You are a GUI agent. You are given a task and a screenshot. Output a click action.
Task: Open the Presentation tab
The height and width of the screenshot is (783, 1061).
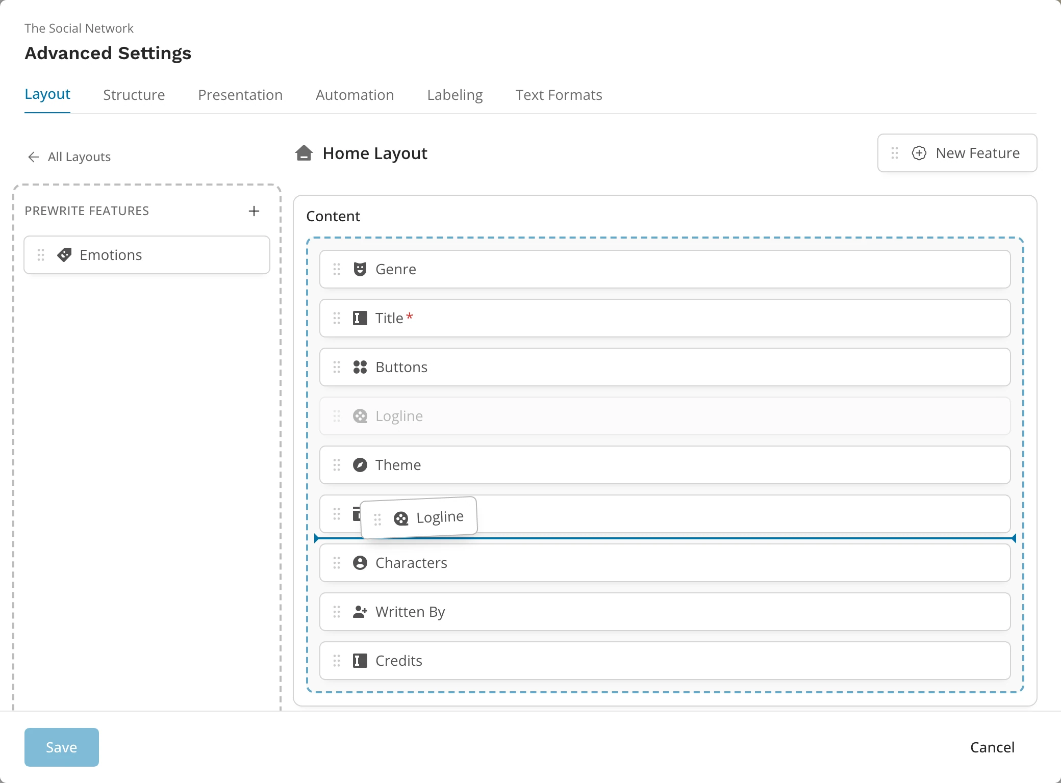click(240, 95)
